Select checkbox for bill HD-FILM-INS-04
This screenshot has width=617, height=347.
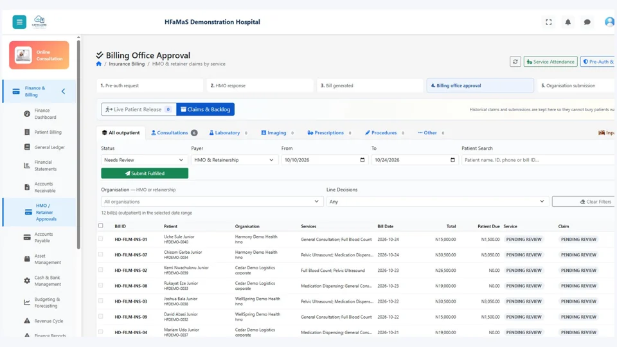[x=101, y=332]
